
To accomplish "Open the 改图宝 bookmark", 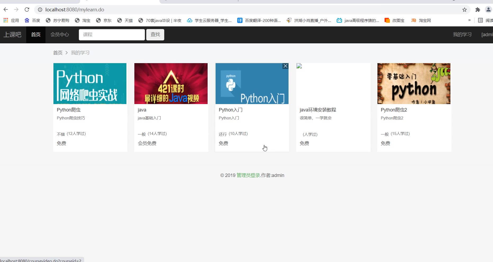I will tap(394, 20).
